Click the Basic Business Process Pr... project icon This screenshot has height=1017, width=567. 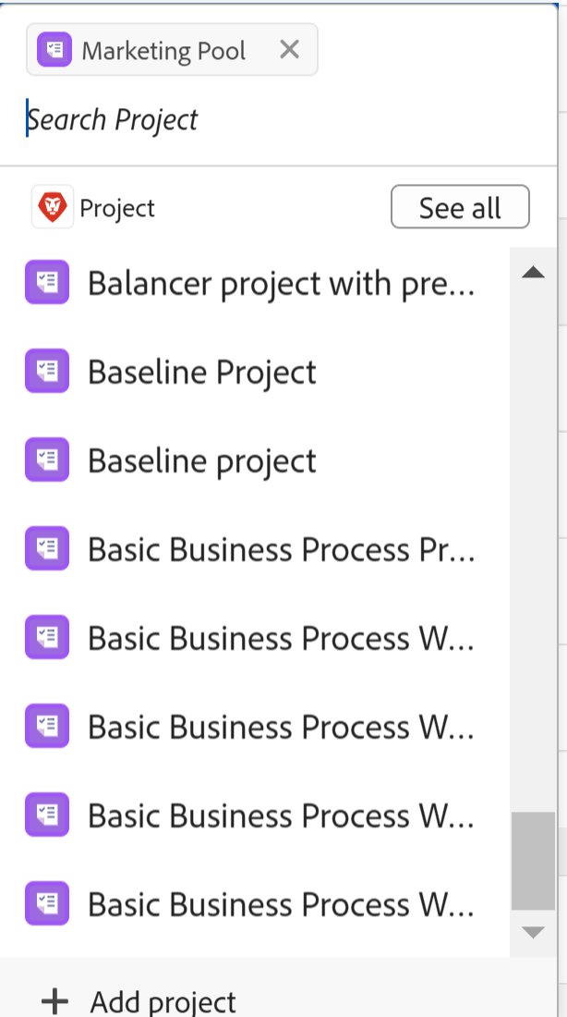coord(47,548)
